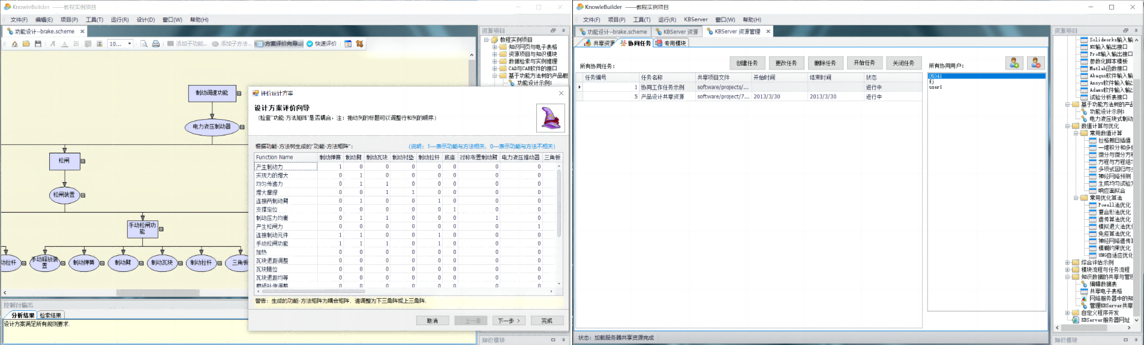Viewport: 1144px width, 345px height.
Task: Click the print preview magnifier icon
Action: point(144,44)
